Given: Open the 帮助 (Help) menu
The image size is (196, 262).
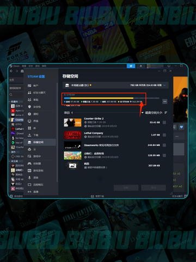Looking at the screenshot, I should coord(44,66).
